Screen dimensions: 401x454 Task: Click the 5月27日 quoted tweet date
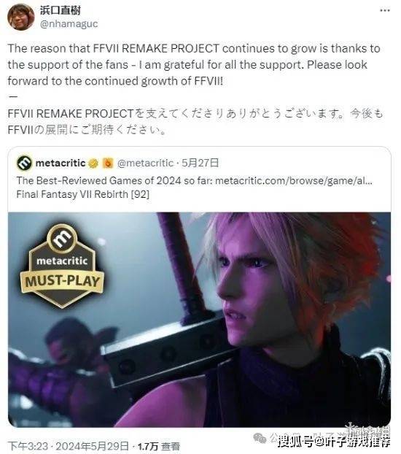tap(200, 163)
